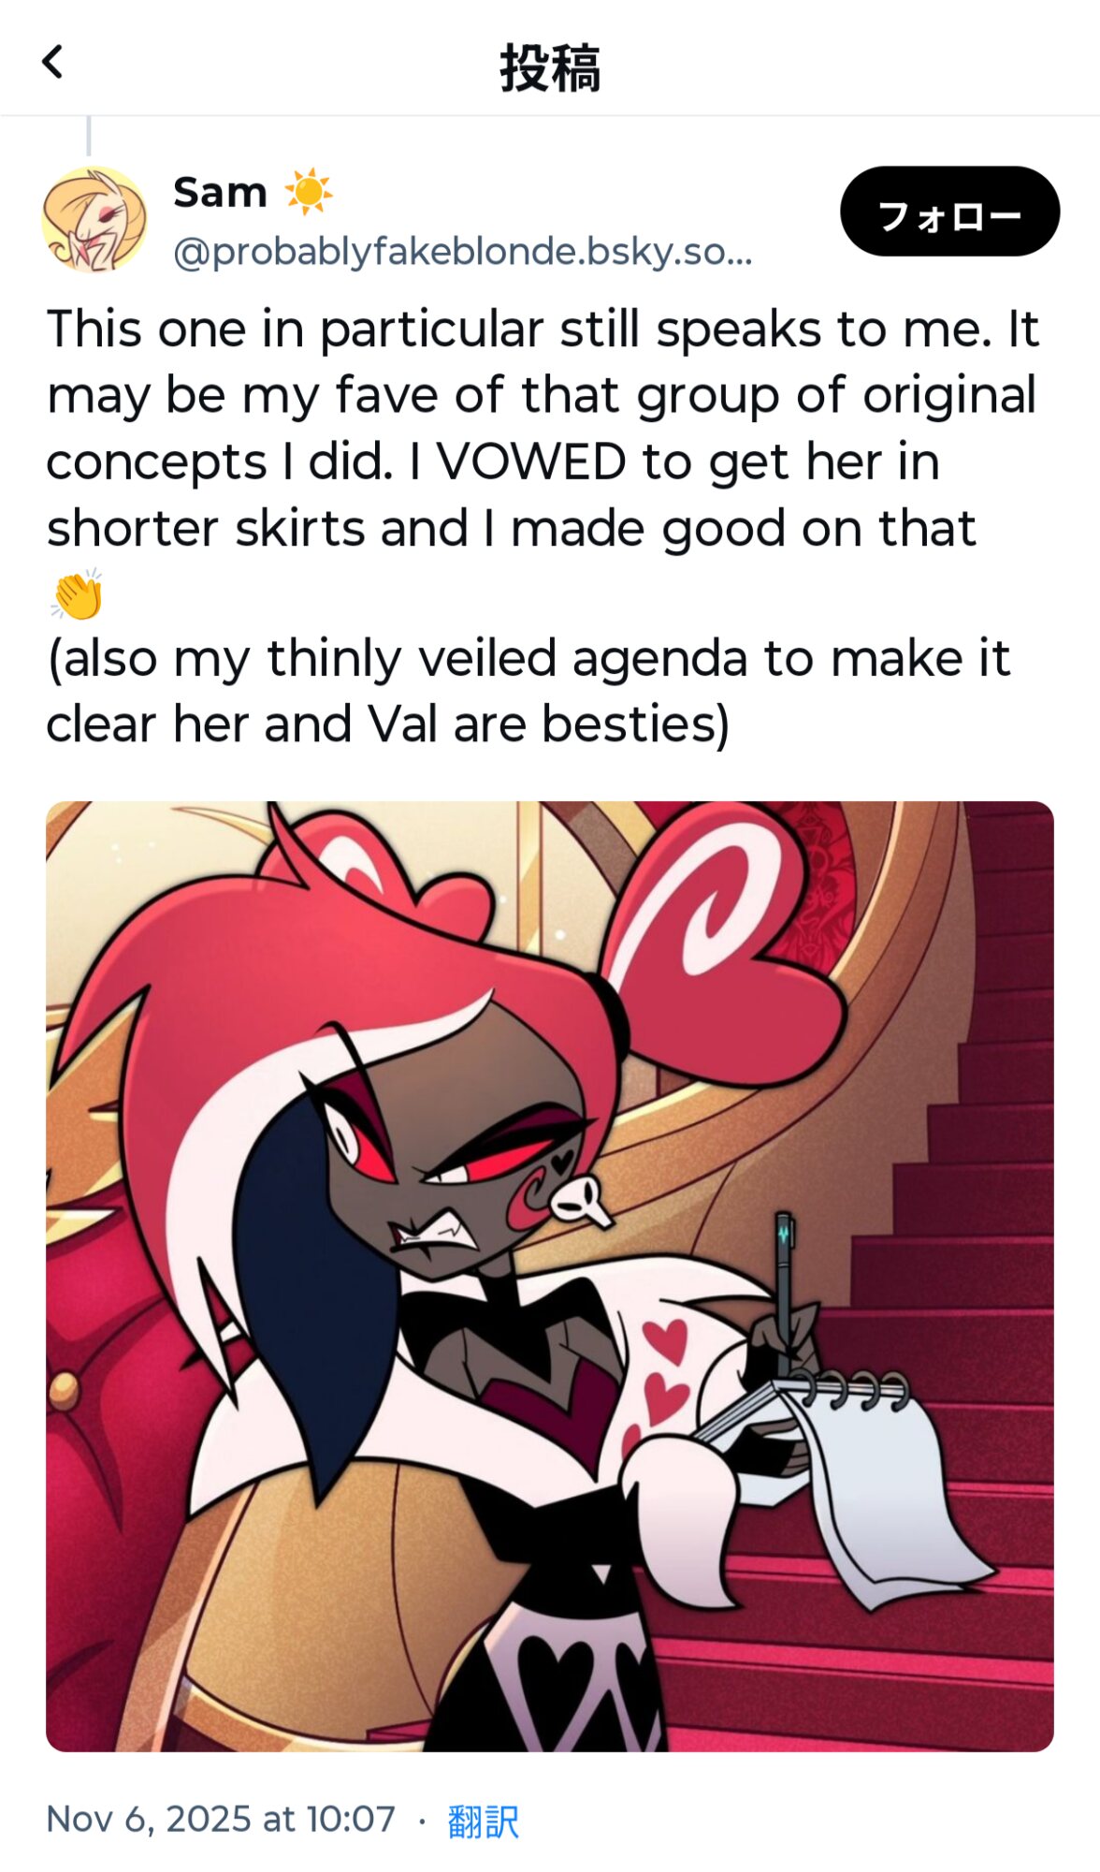Open the @probablyfakeblonde.bsky.so handle
This screenshot has width=1100, height=1872.
[463, 253]
